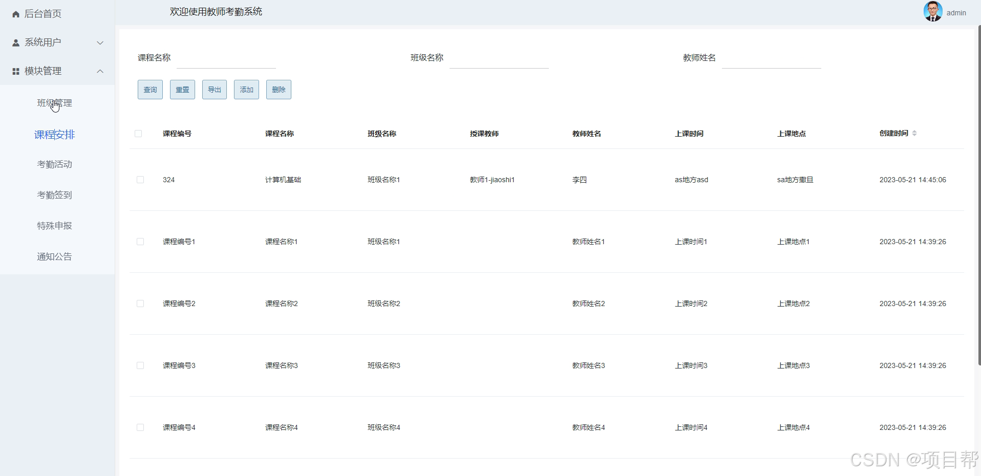Click the cell 班级名称3
The width and height of the screenshot is (981, 476).
pyautogui.click(x=383, y=365)
